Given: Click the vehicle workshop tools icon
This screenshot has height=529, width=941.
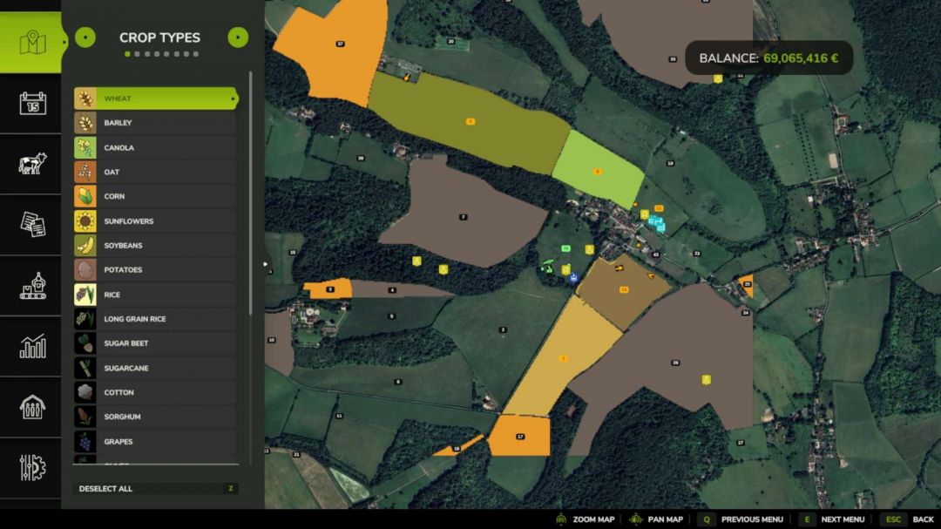Looking at the screenshot, I should [x=31, y=466].
